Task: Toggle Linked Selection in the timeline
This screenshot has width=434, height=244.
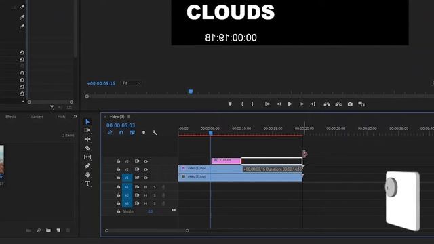Action: click(x=133, y=133)
